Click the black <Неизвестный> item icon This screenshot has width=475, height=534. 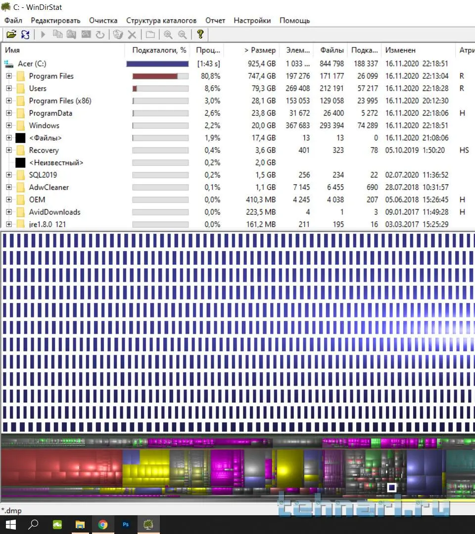[20, 163]
